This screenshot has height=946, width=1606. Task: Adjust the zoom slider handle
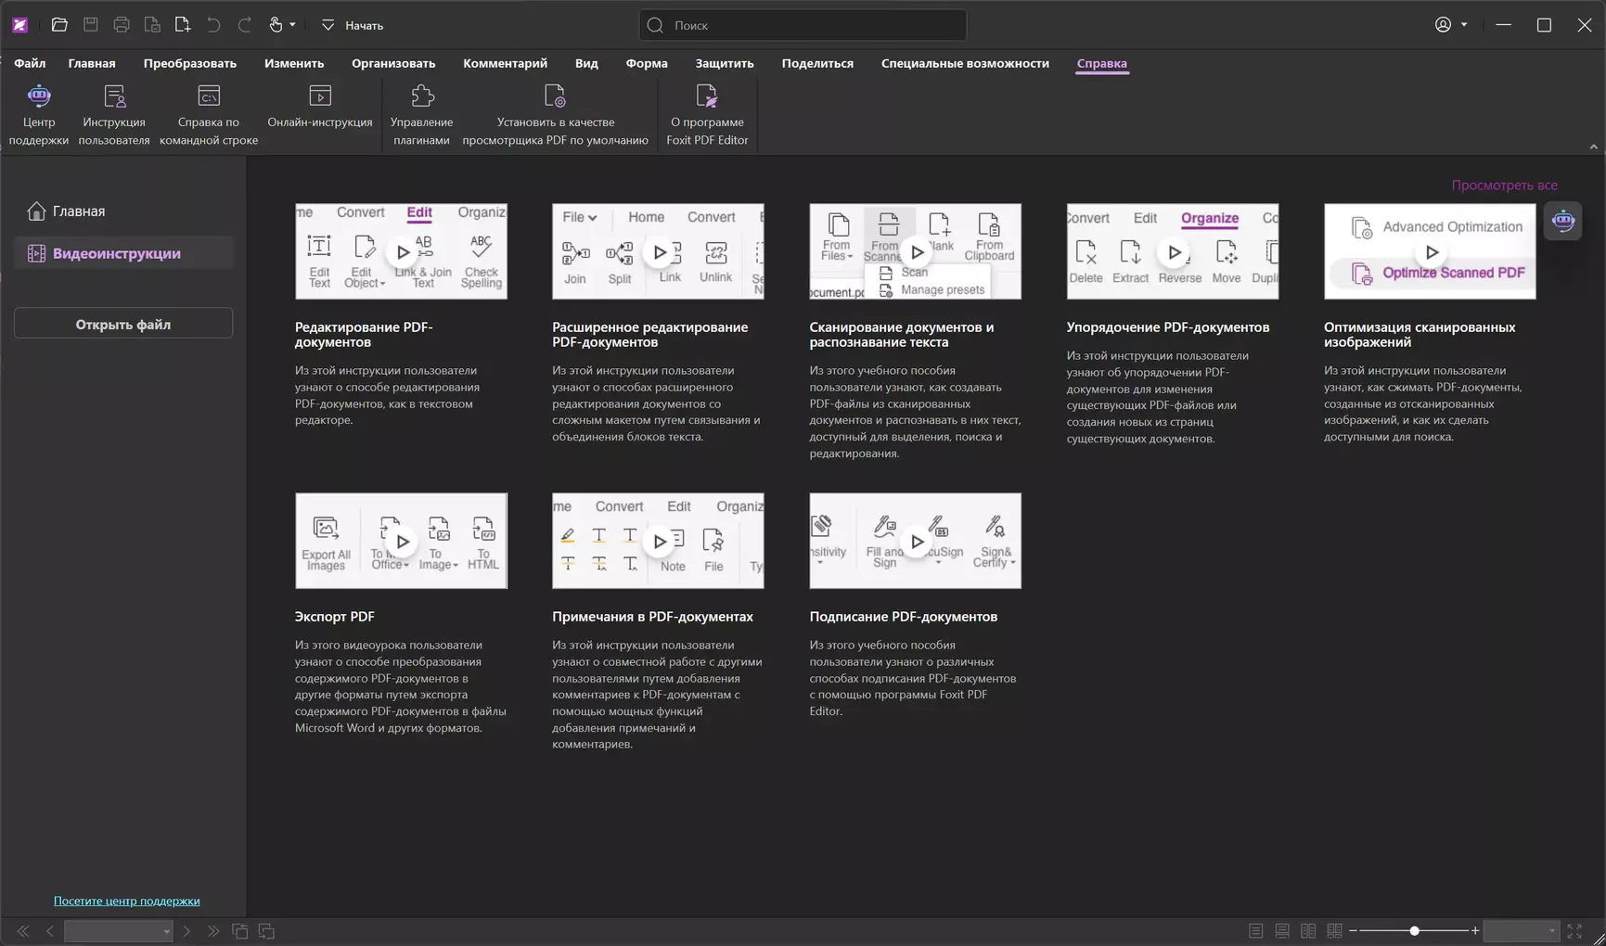pyautogui.click(x=1414, y=930)
